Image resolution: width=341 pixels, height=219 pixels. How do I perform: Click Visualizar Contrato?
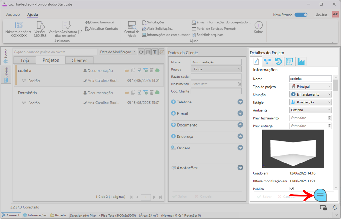101,29
